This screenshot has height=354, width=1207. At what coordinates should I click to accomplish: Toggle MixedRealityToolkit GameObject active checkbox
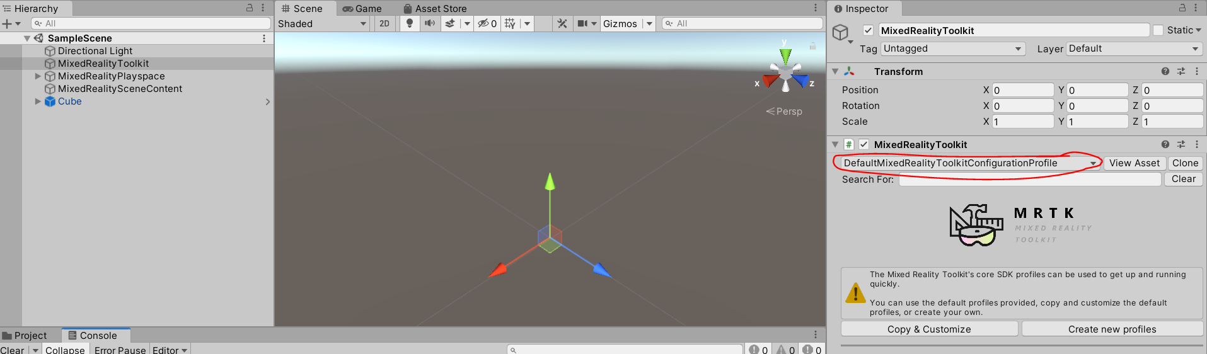[868, 30]
